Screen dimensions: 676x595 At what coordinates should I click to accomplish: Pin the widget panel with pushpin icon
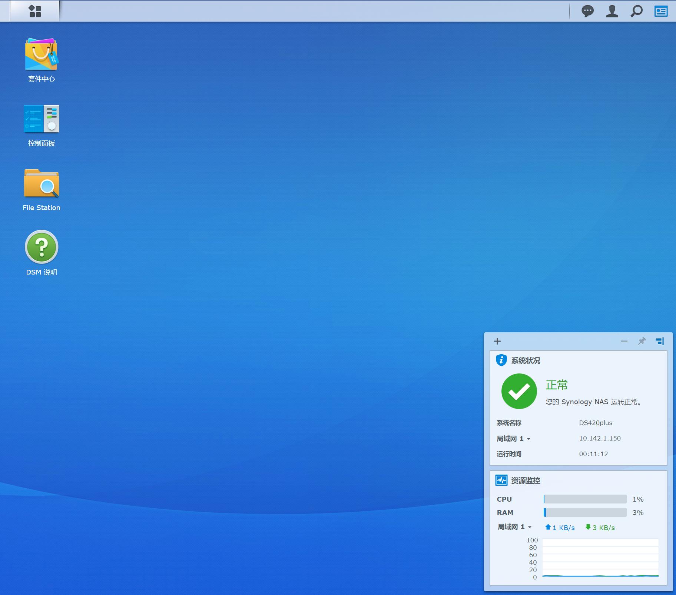click(642, 341)
